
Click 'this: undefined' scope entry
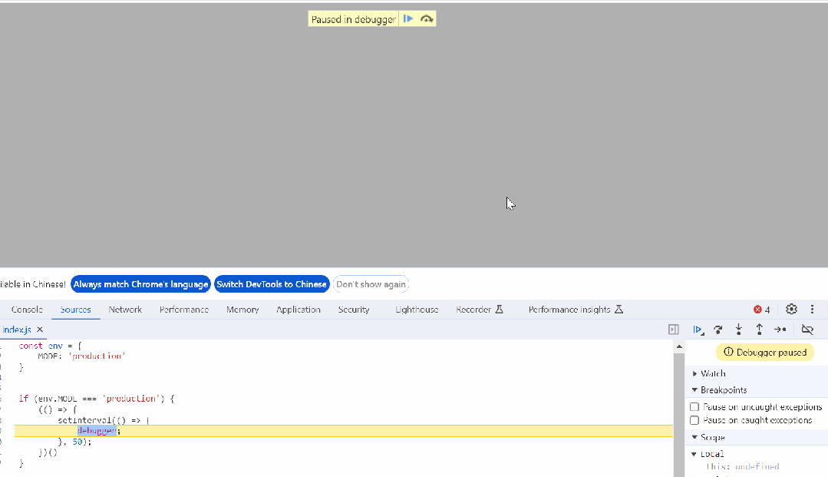[743, 466]
